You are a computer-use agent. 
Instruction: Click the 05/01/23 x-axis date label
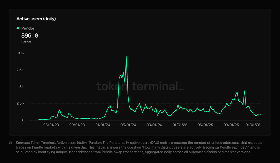[51, 125]
